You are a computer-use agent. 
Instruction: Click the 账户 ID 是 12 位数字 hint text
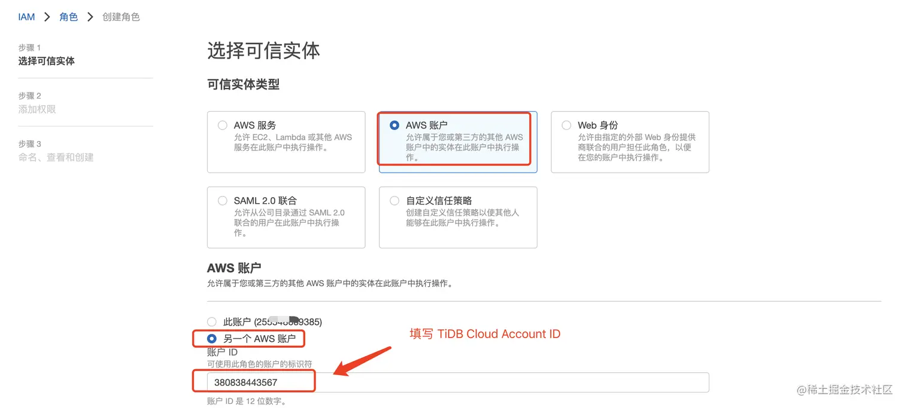pos(247,401)
